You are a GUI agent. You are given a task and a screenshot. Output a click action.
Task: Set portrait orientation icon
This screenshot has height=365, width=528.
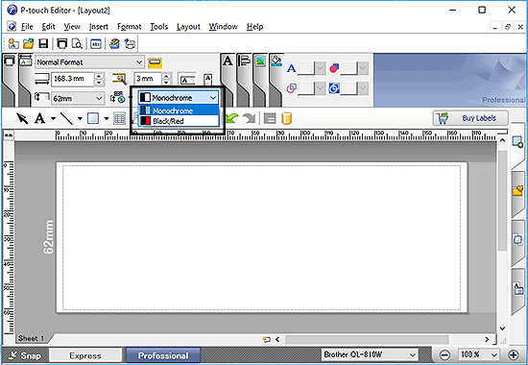[x=208, y=80]
